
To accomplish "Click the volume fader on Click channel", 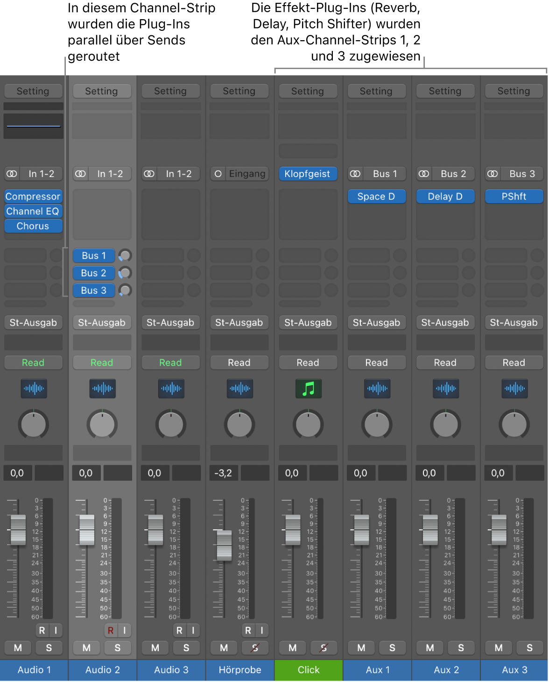I will click(x=292, y=530).
